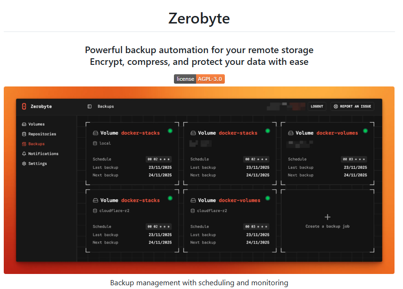403x289 pixels.
Task: Click the Settings gear icon
Action: (x=24, y=164)
